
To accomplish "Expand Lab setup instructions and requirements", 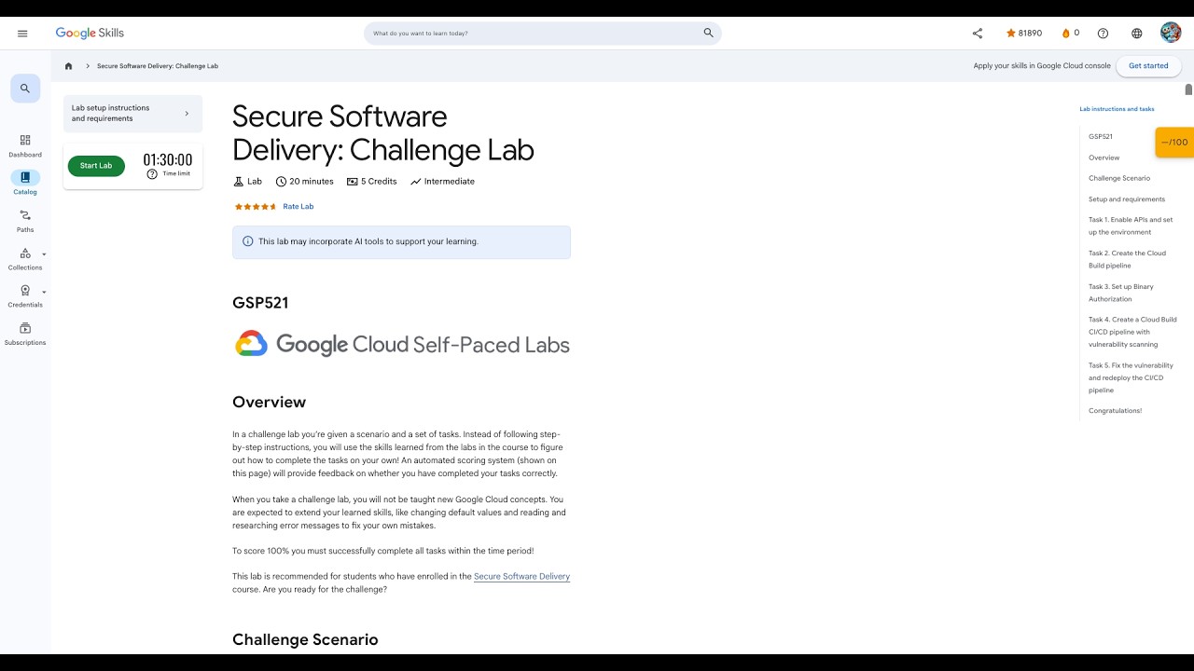I will click(x=132, y=114).
